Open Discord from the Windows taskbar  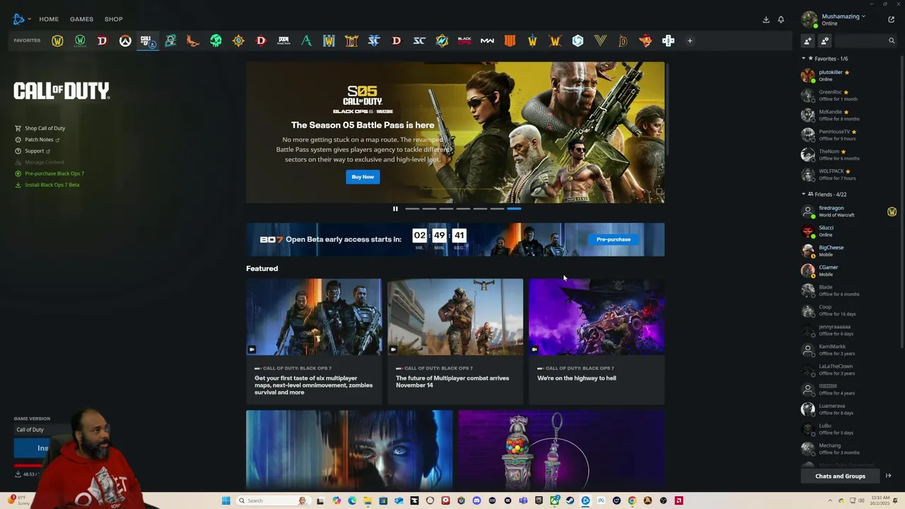click(477, 501)
